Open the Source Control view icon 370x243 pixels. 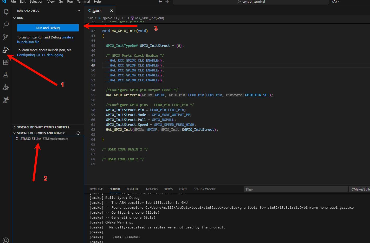6,37
